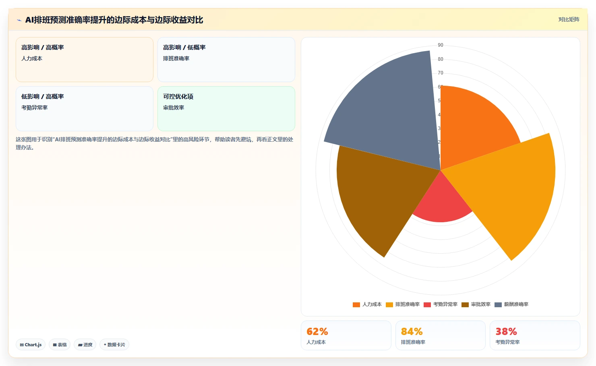Click the 表格 tag chip
Screen dimensions: 596x366
pyautogui.click(x=60, y=345)
